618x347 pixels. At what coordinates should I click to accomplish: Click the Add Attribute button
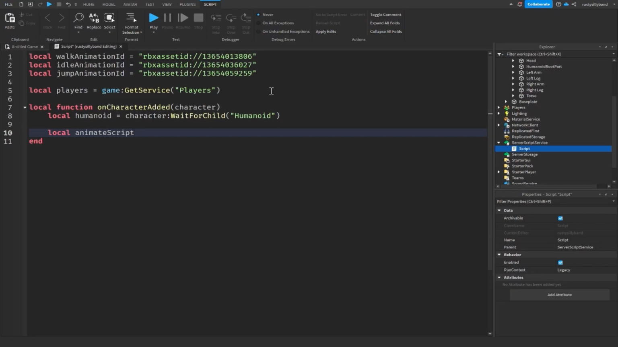[559, 295]
